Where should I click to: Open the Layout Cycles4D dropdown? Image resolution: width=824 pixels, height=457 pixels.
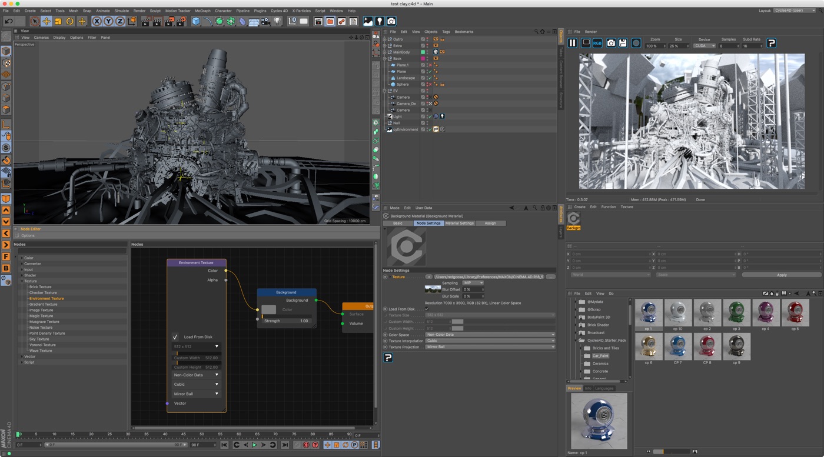[x=795, y=11]
